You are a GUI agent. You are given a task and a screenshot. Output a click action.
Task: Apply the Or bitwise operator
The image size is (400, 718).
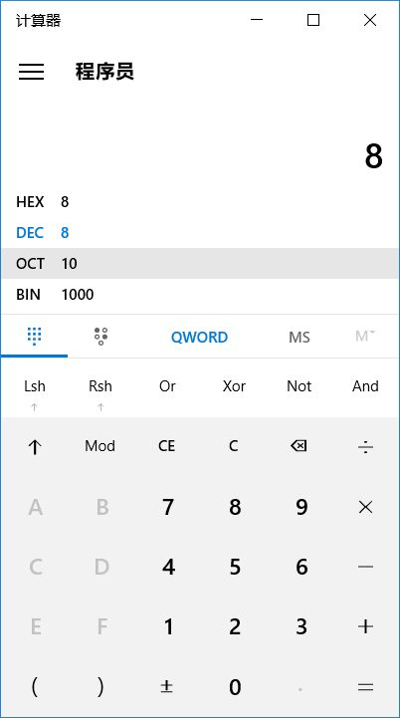click(167, 387)
